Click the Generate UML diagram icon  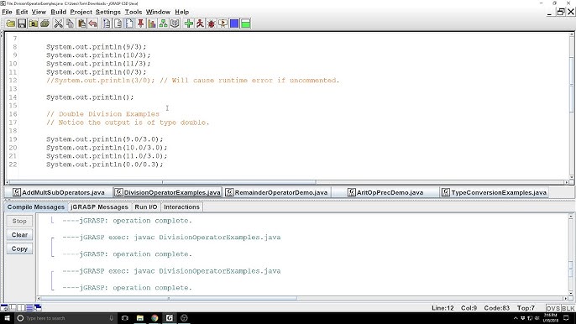(164, 24)
